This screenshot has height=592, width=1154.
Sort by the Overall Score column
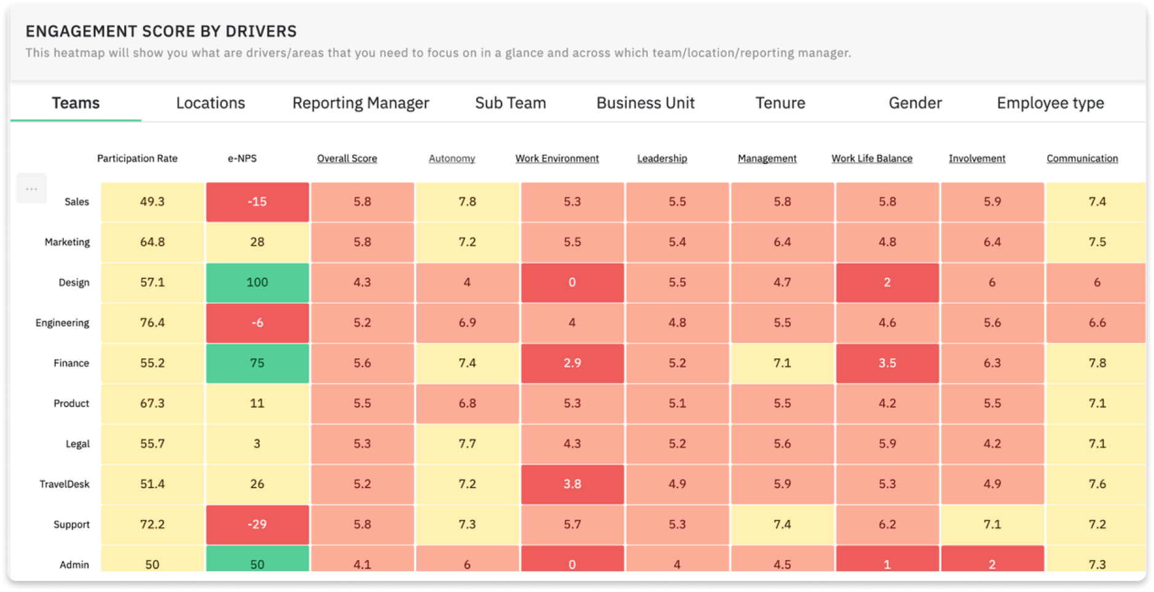pyautogui.click(x=347, y=158)
